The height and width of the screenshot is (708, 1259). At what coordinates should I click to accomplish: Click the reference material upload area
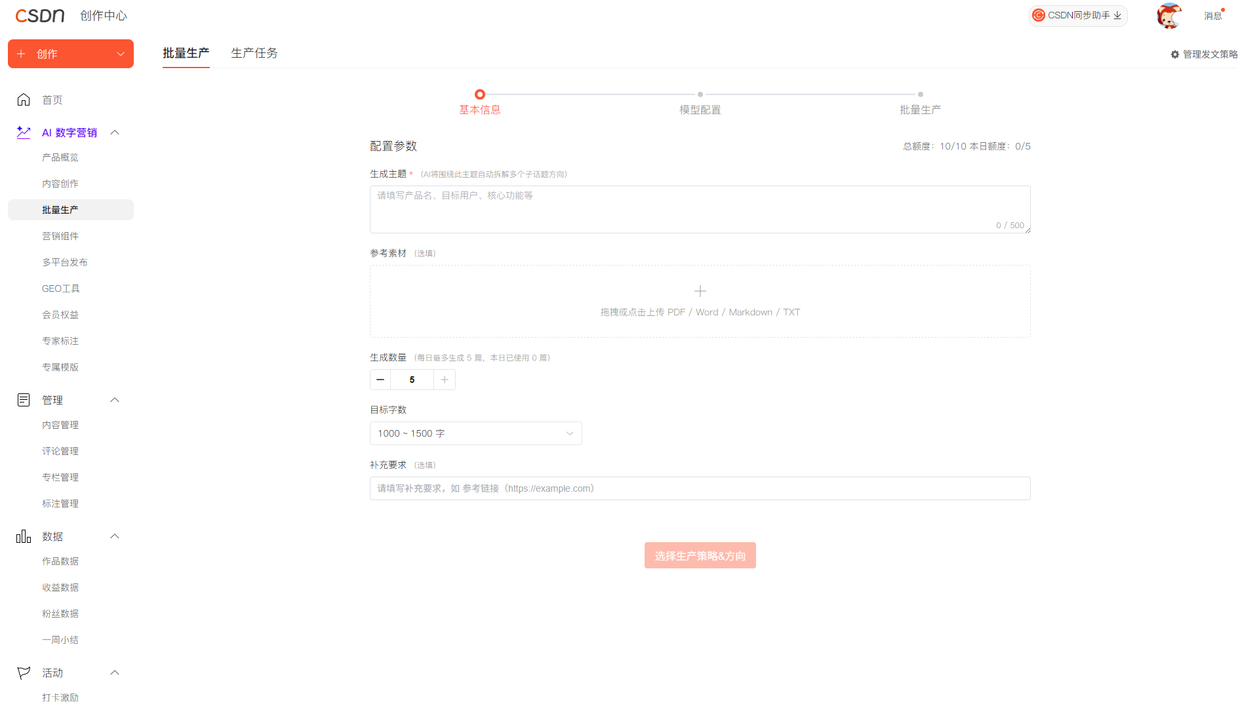pos(700,302)
